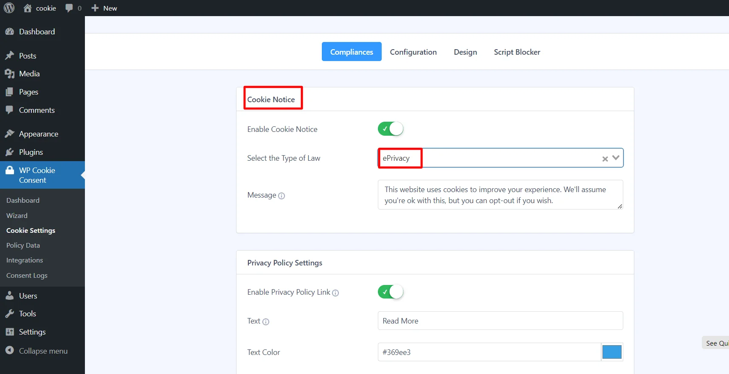Open the Wizard submenu link
The width and height of the screenshot is (729, 374).
[17, 215]
